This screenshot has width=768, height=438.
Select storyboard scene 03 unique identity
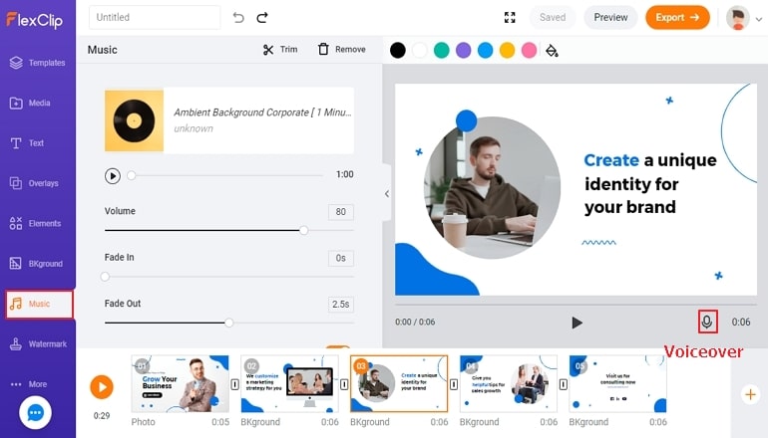point(399,383)
